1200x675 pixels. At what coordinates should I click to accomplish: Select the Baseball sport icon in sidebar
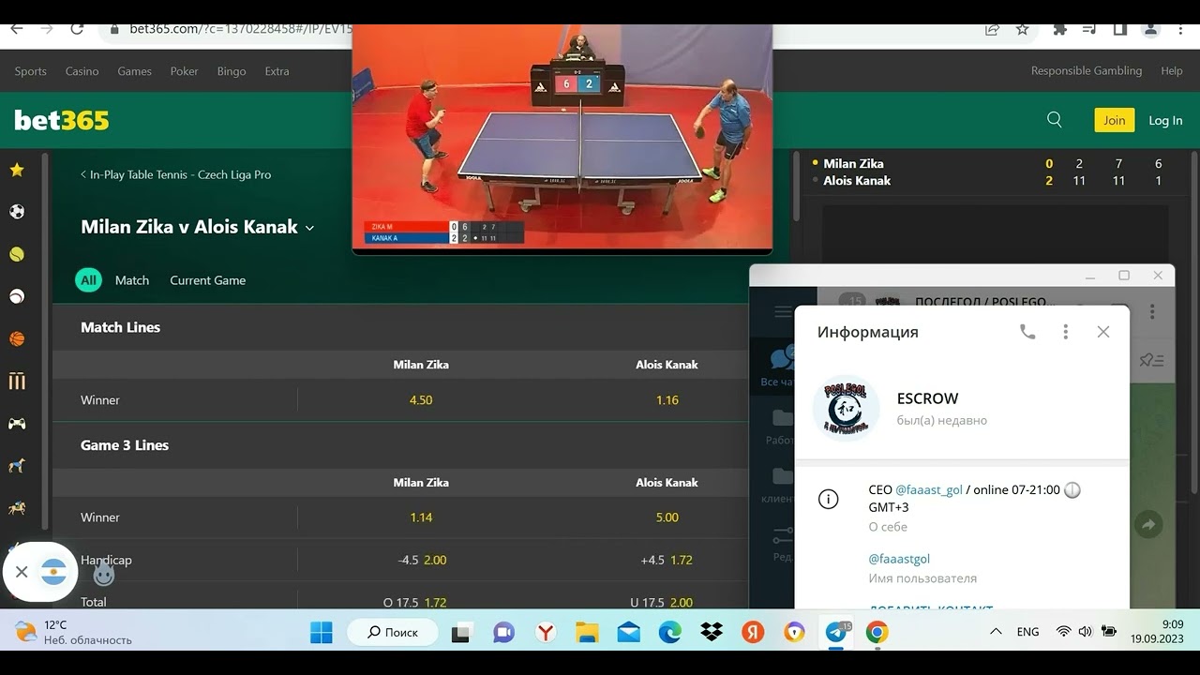(17, 296)
